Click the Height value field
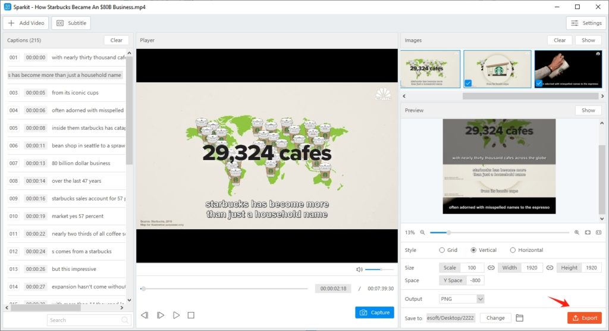Screen dimensions: 609x331 (x=591, y=268)
